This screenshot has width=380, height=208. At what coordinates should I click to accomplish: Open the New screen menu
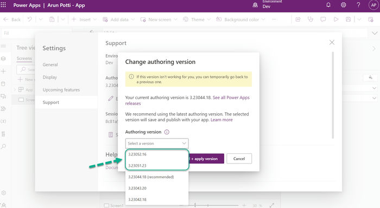pos(159,19)
